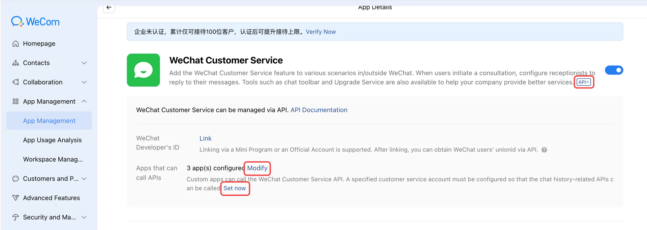
Task: Open the API Documentation link
Action: tap(319, 110)
